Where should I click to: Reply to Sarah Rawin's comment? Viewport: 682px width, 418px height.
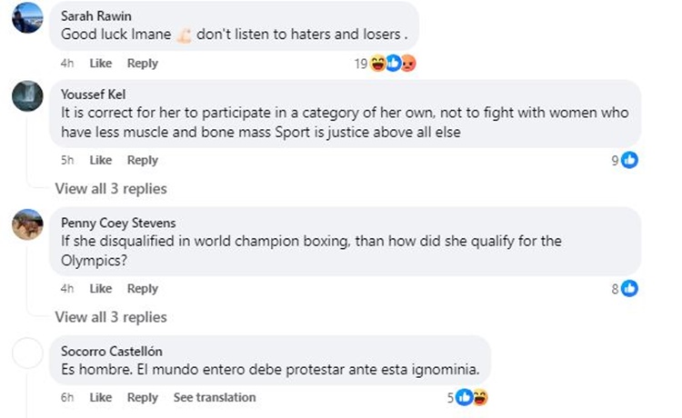point(142,64)
